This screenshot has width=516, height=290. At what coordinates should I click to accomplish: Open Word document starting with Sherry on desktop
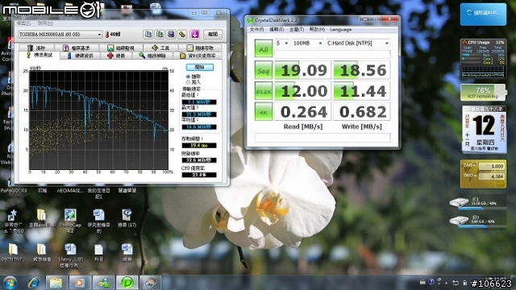pos(70,255)
